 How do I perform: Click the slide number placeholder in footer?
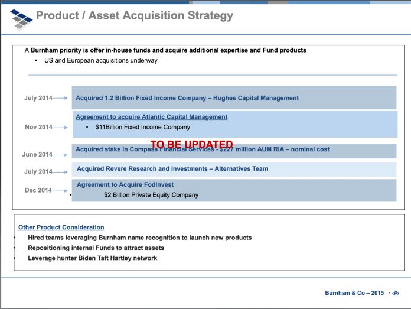pos(395,293)
